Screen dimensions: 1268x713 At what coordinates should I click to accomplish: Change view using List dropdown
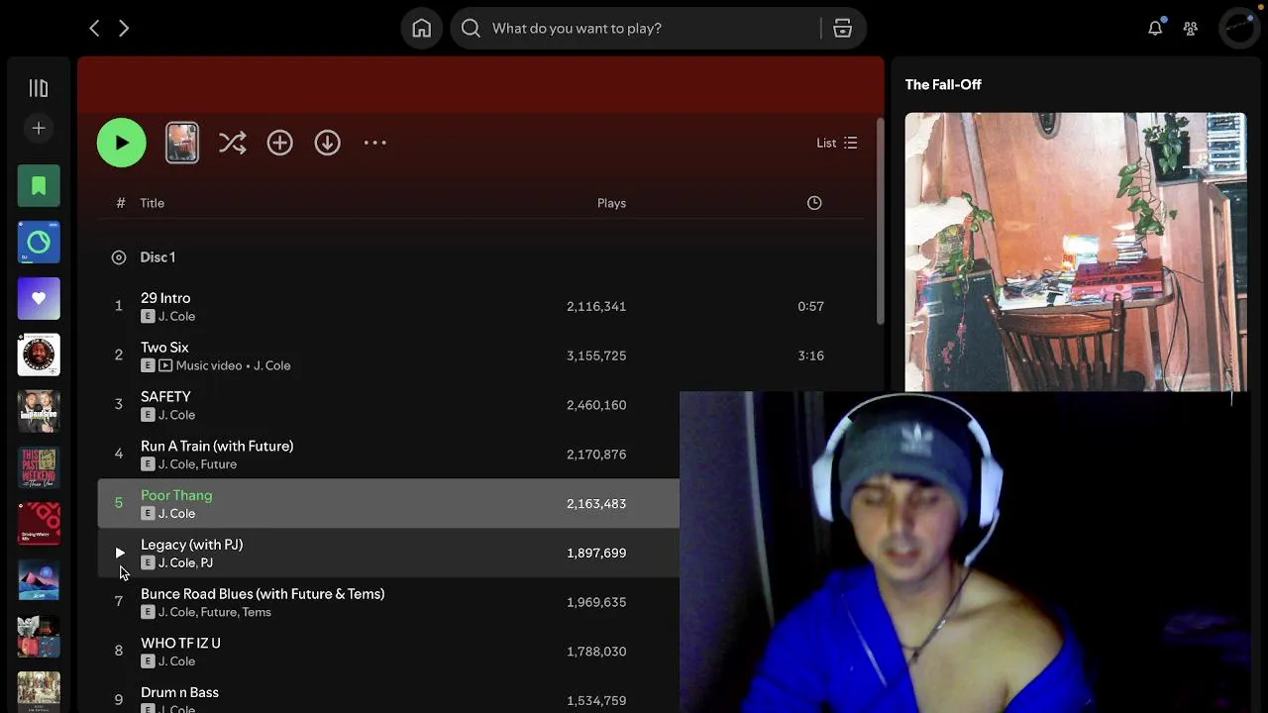coord(837,143)
